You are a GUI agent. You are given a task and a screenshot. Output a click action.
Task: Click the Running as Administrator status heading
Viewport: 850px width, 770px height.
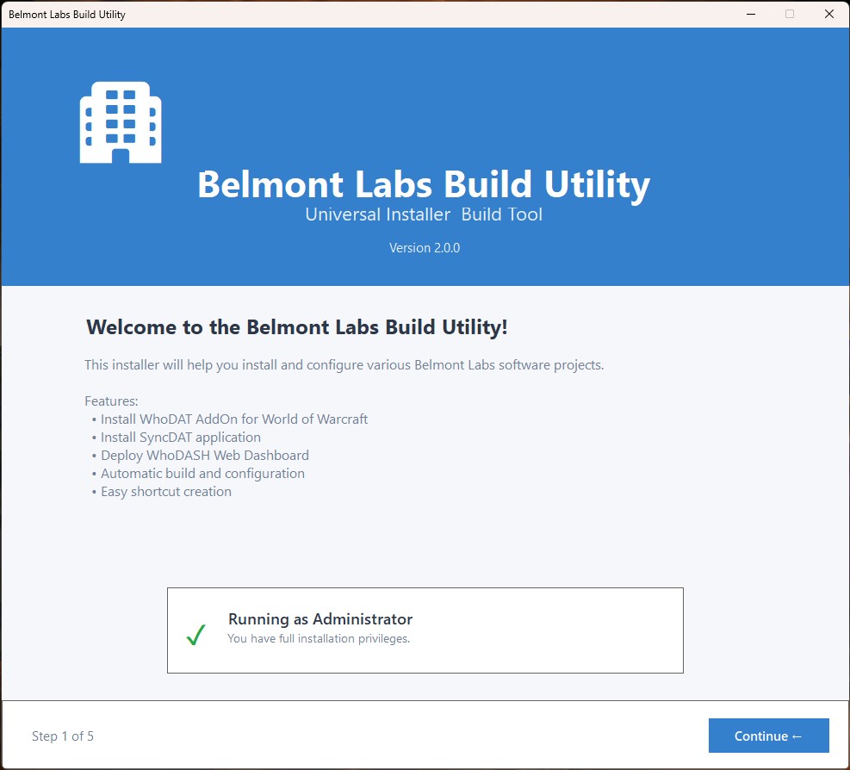tap(320, 619)
